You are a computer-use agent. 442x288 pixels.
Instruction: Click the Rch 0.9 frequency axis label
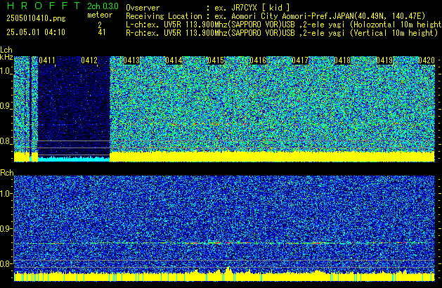(x=6, y=228)
